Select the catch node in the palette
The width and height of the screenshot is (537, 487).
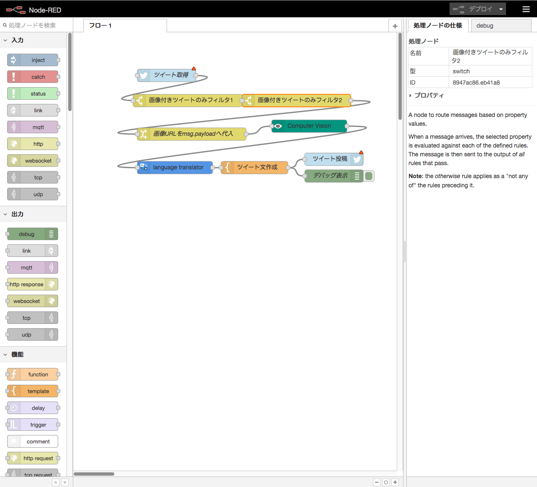point(33,77)
